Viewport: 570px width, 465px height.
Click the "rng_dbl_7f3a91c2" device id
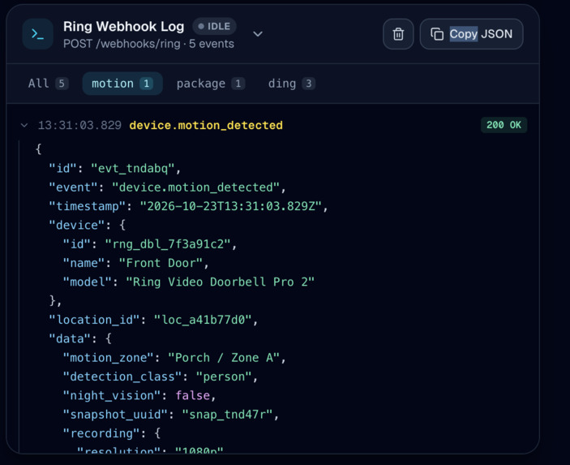click(168, 244)
